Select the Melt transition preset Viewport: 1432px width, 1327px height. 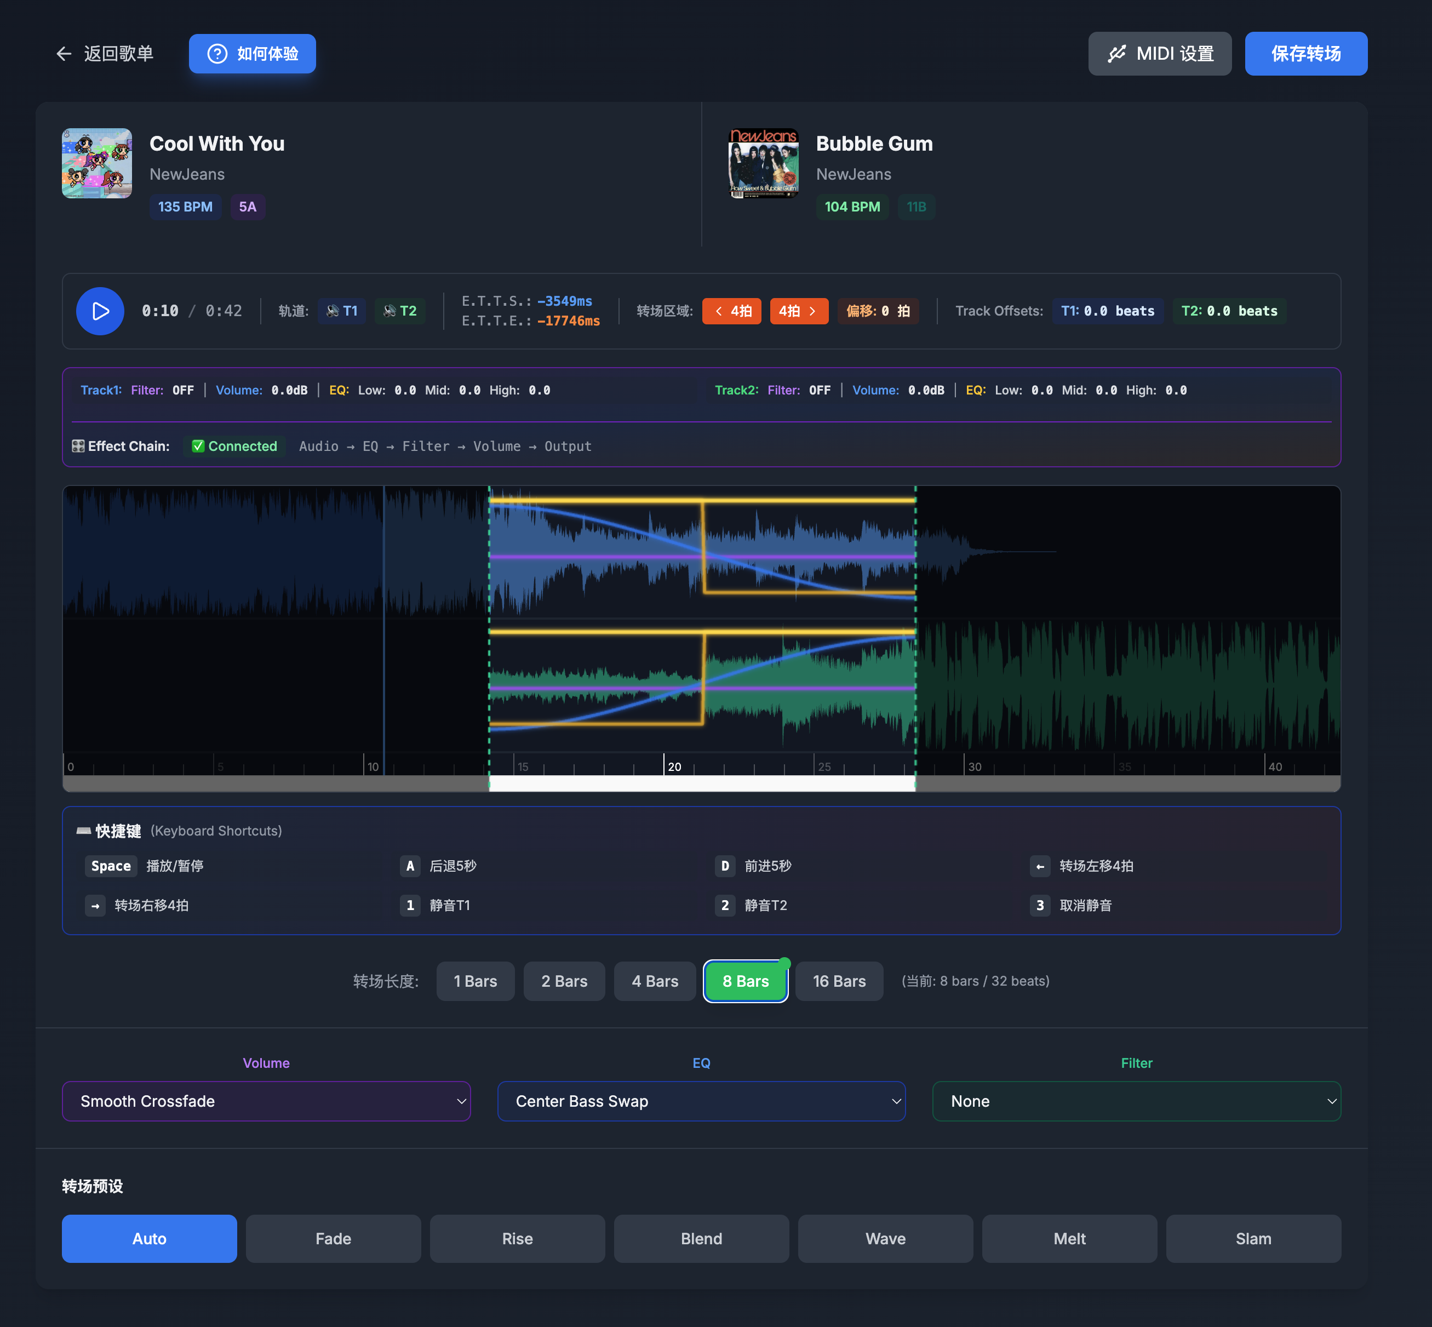click(x=1069, y=1239)
